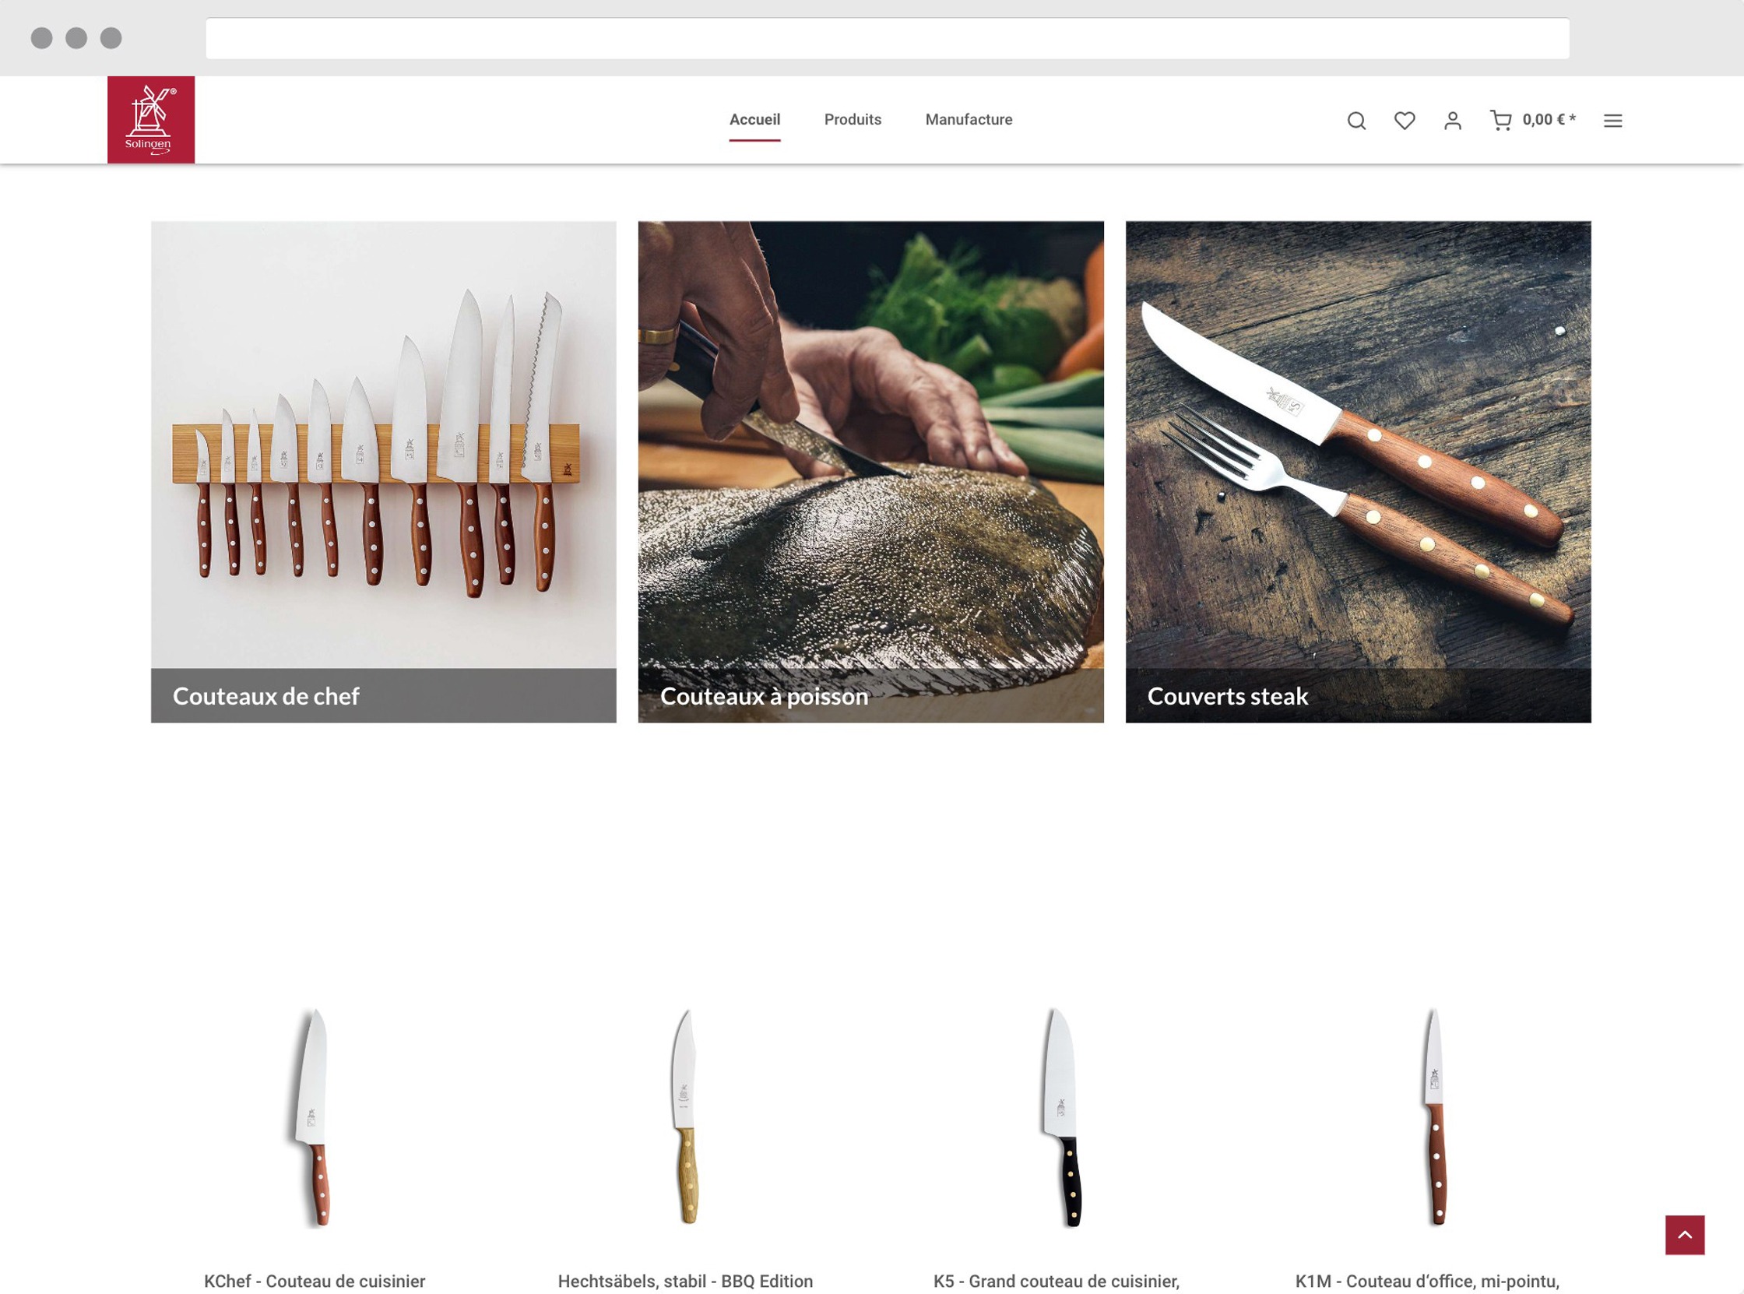Image resolution: width=1744 pixels, height=1294 pixels.
Task: Open the hamburger menu icon
Action: (x=1612, y=121)
